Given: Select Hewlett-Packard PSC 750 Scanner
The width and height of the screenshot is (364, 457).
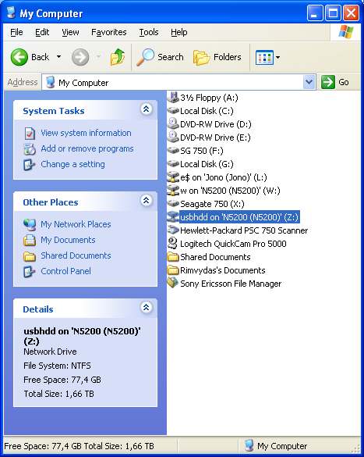Looking at the screenshot, I should pos(238,230).
